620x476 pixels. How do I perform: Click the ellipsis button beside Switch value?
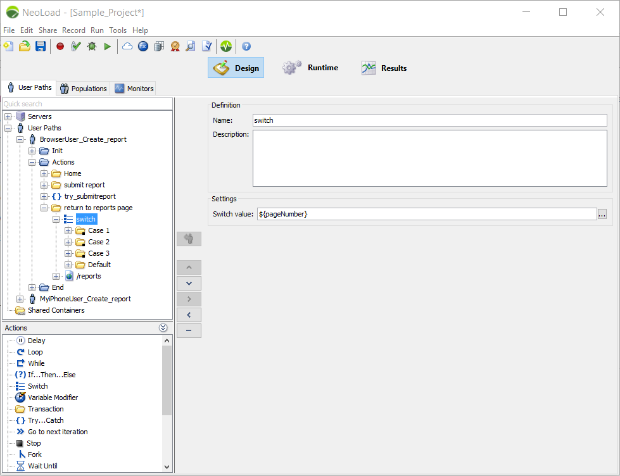(602, 215)
